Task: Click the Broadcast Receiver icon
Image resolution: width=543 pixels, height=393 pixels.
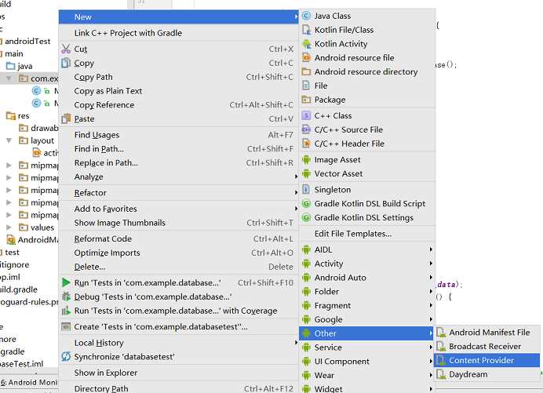Action: [441, 346]
